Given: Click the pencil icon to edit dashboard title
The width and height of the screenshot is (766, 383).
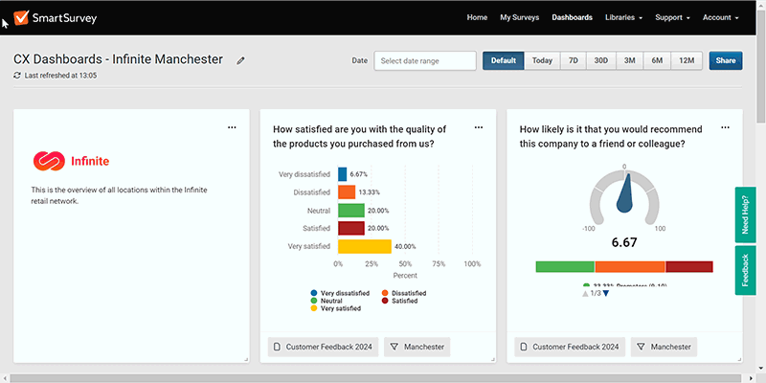Looking at the screenshot, I should [x=241, y=60].
